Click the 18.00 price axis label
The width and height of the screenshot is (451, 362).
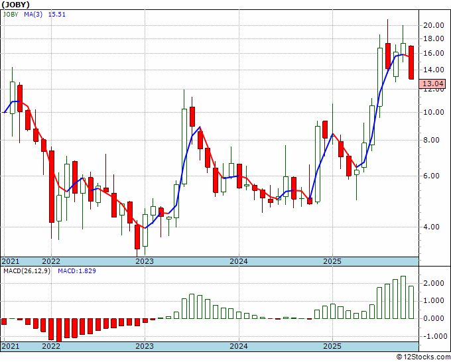[x=434, y=38]
